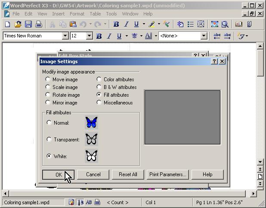Print with the printer toolbar icon
The image size is (266, 208).
pyautogui.click(x=39, y=24)
